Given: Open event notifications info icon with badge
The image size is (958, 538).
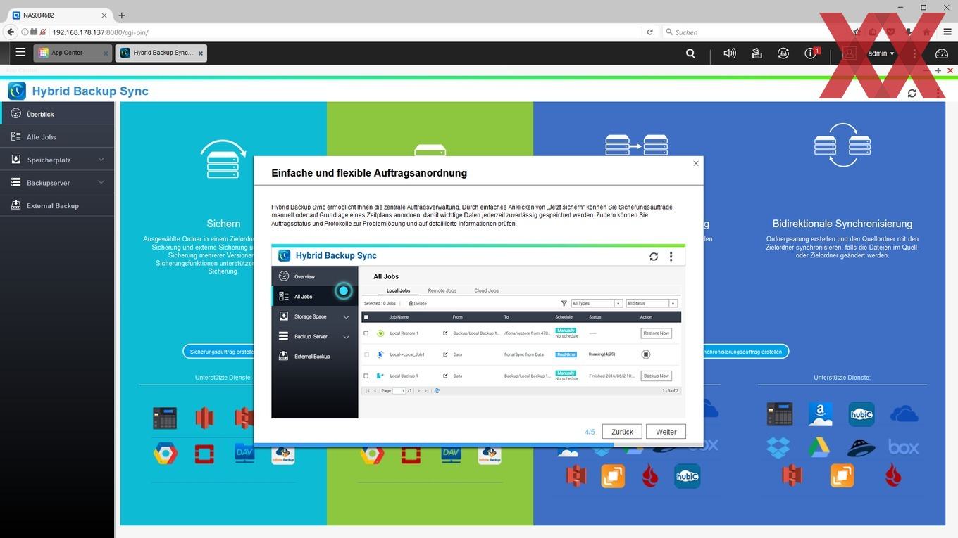Looking at the screenshot, I should coord(811,53).
